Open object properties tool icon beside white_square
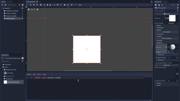This screenshot has height=101, width=180. tap(178, 8)
